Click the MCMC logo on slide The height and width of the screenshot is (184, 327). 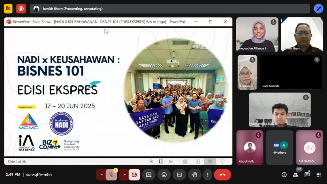(x=28, y=122)
